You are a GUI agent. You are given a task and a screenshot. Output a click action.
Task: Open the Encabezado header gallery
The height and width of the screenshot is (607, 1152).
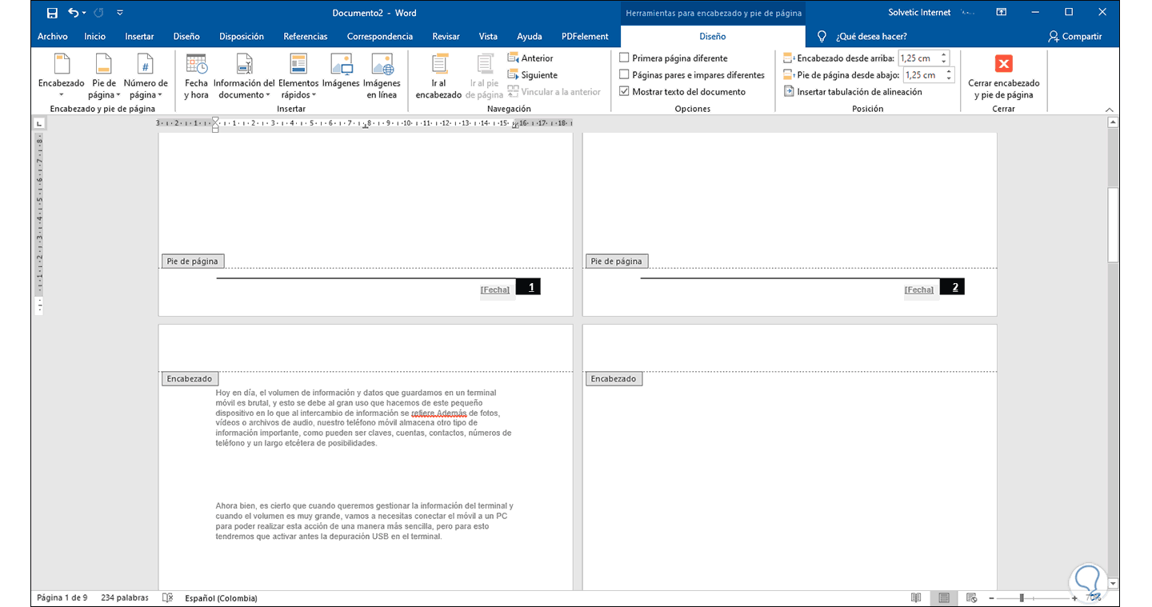click(x=61, y=76)
